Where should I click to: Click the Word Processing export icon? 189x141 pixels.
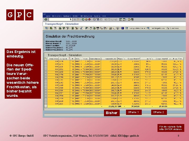[x=94, y=28]
